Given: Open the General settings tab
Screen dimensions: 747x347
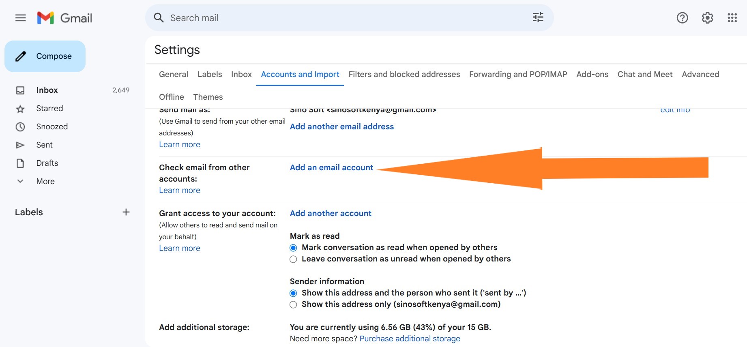Looking at the screenshot, I should [x=174, y=74].
